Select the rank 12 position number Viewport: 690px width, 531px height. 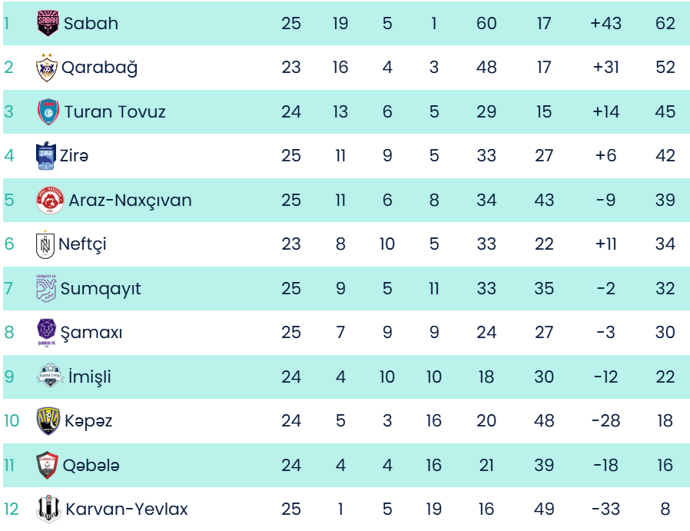pos(11,509)
